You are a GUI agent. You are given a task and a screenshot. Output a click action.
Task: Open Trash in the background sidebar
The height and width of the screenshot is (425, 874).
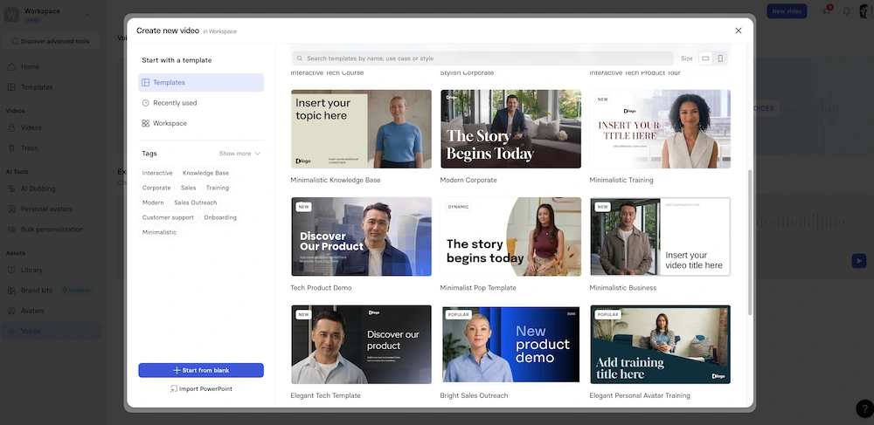click(x=51, y=148)
